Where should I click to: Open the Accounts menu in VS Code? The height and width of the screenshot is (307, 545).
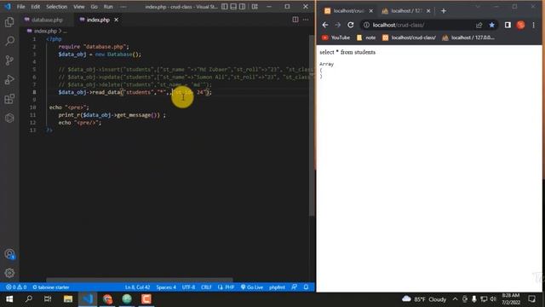coord(9,254)
